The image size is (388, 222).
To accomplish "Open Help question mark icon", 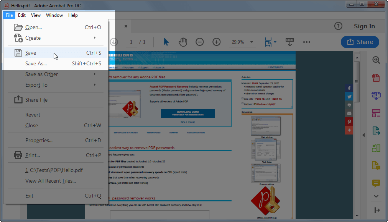I will tap(338, 26).
